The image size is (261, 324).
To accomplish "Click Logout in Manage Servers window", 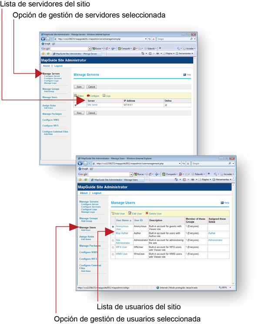I will [58, 66].
